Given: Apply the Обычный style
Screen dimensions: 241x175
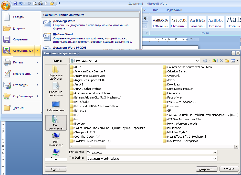Looking at the screenshot, I should point(161,22).
